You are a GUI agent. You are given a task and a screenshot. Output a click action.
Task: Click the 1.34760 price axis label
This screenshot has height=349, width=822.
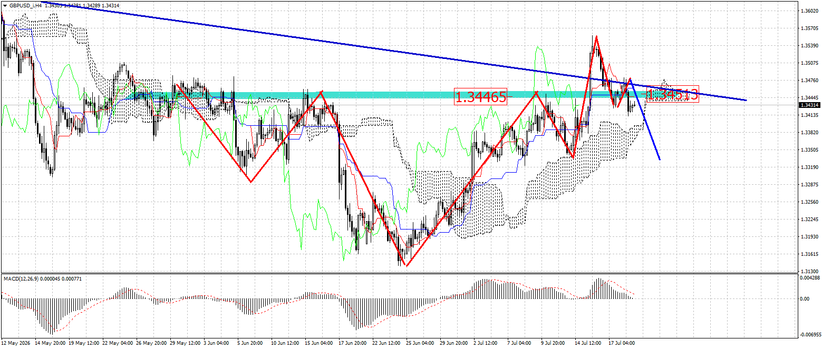(809, 81)
